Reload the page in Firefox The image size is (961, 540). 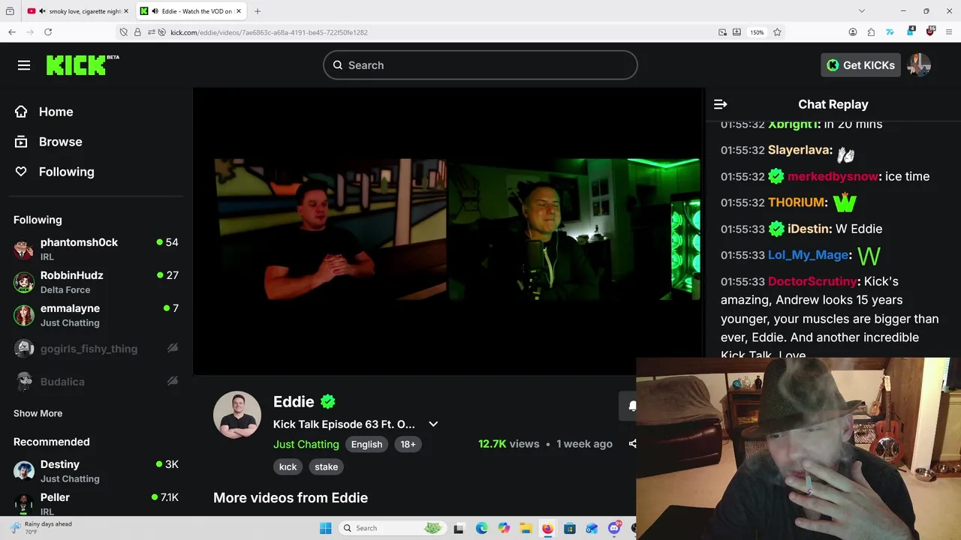click(x=48, y=32)
